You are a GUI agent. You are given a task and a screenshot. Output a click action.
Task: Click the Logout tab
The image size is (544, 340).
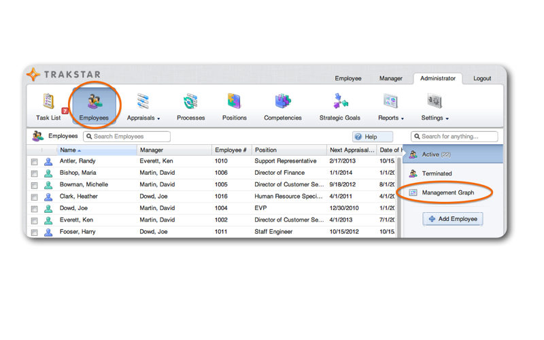[x=482, y=78]
